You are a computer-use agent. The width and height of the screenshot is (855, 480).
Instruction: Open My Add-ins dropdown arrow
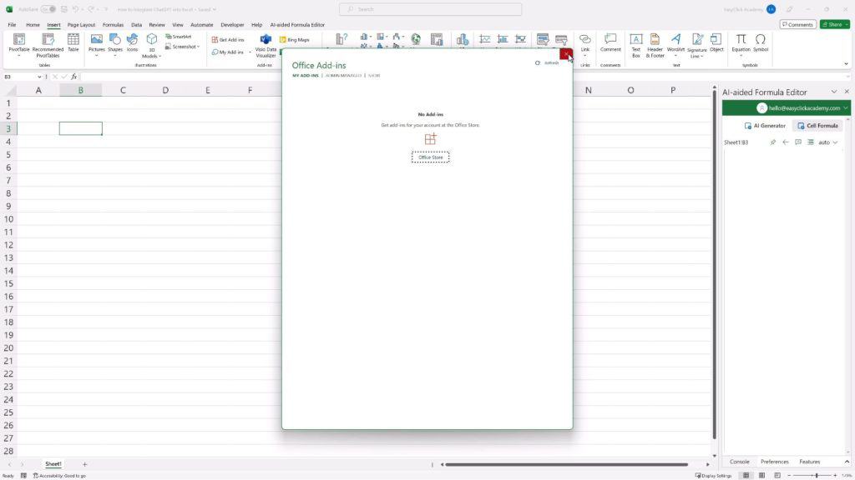[x=250, y=52]
